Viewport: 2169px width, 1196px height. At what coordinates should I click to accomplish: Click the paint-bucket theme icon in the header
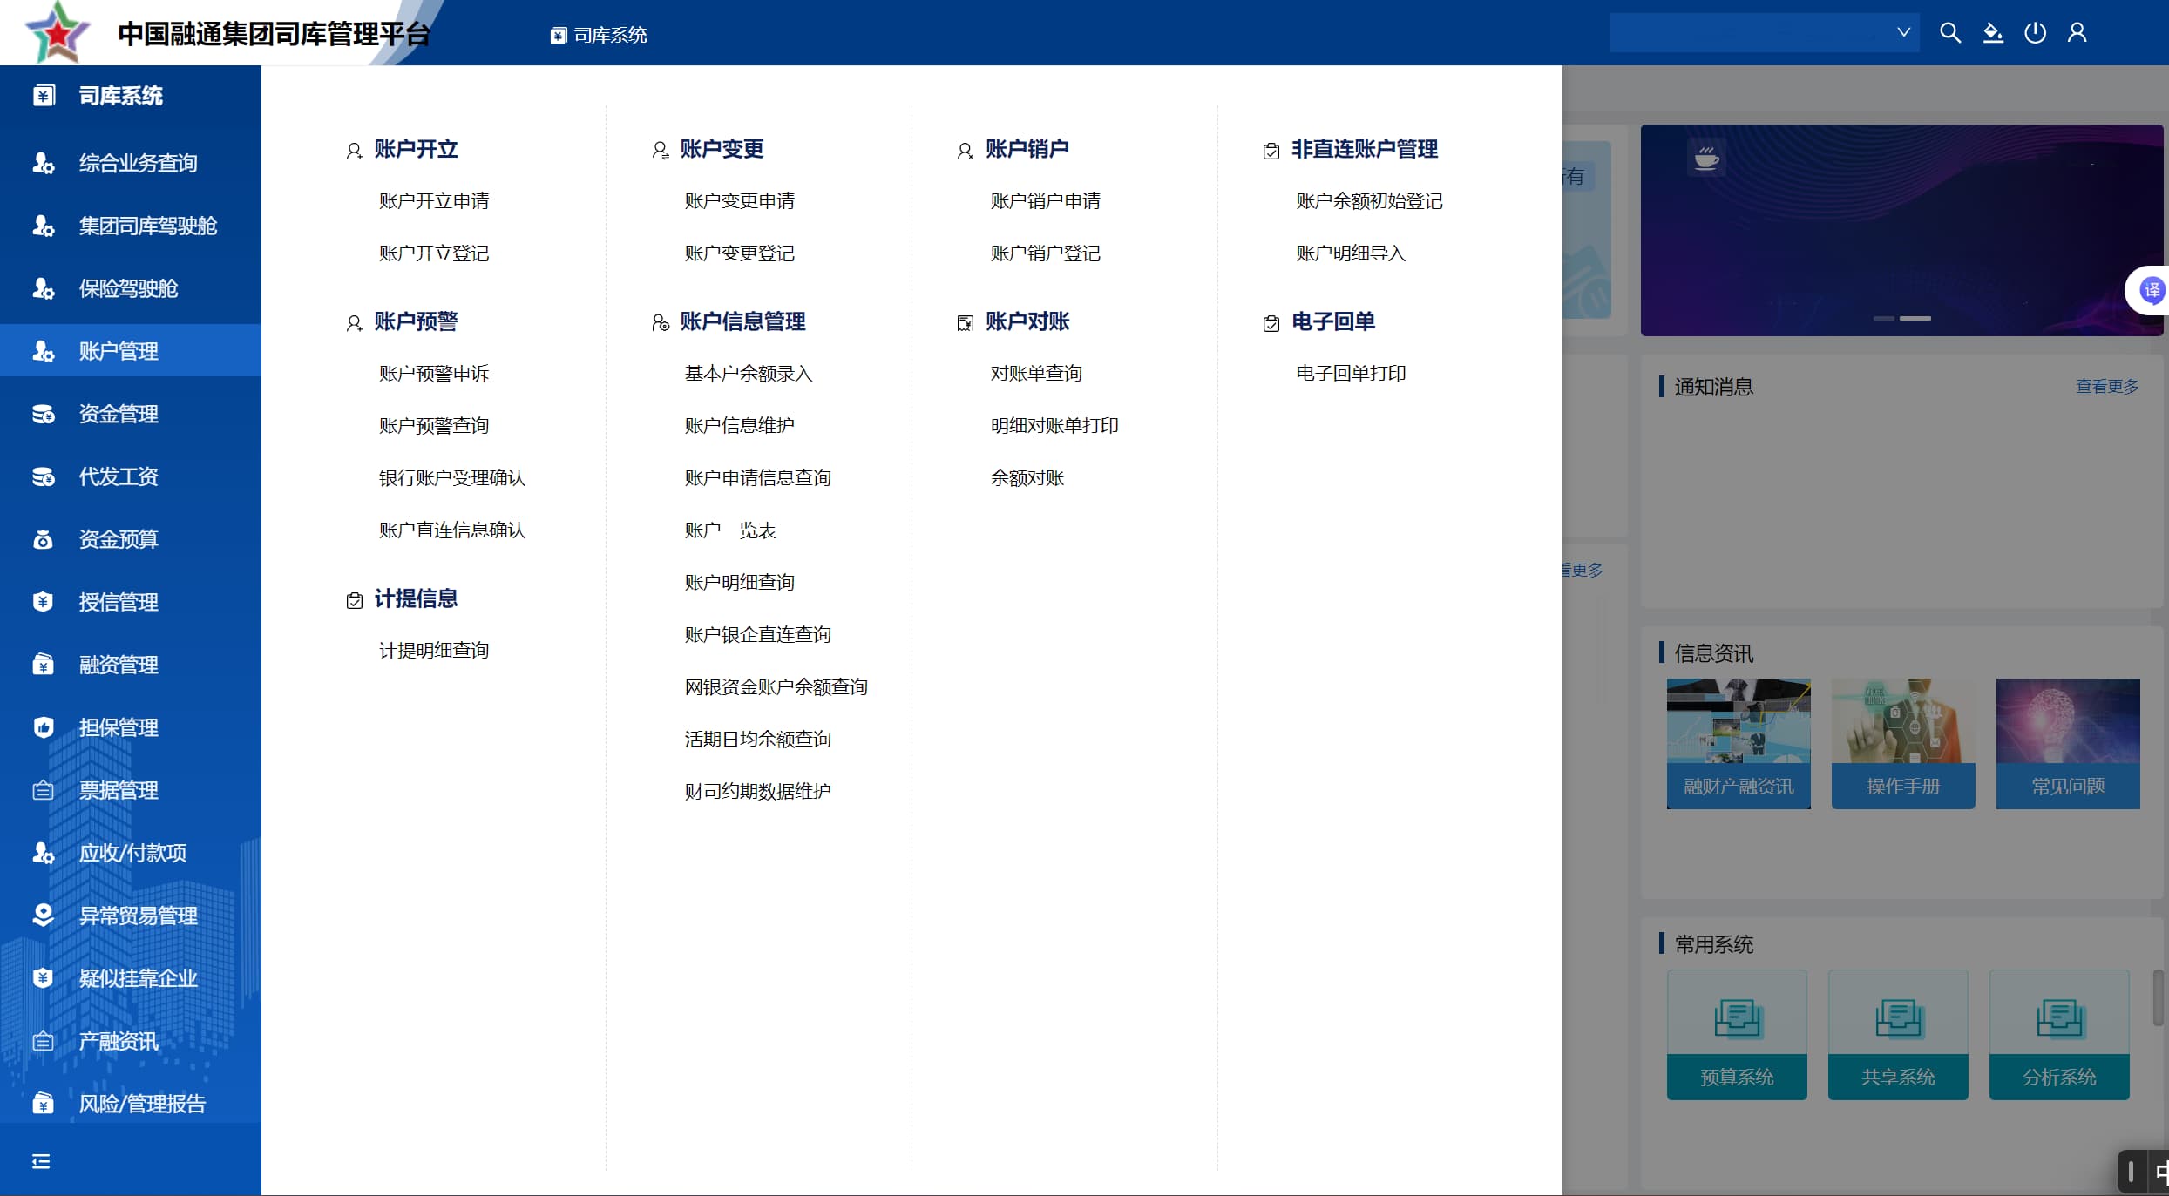click(x=1993, y=32)
